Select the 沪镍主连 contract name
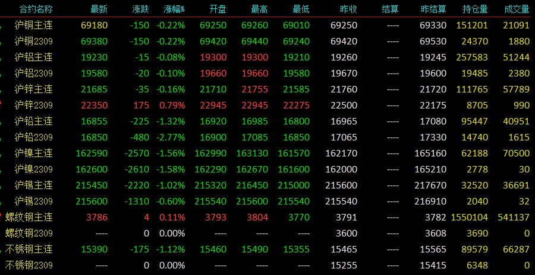The height and width of the screenshot is (275, 535). 34,153
